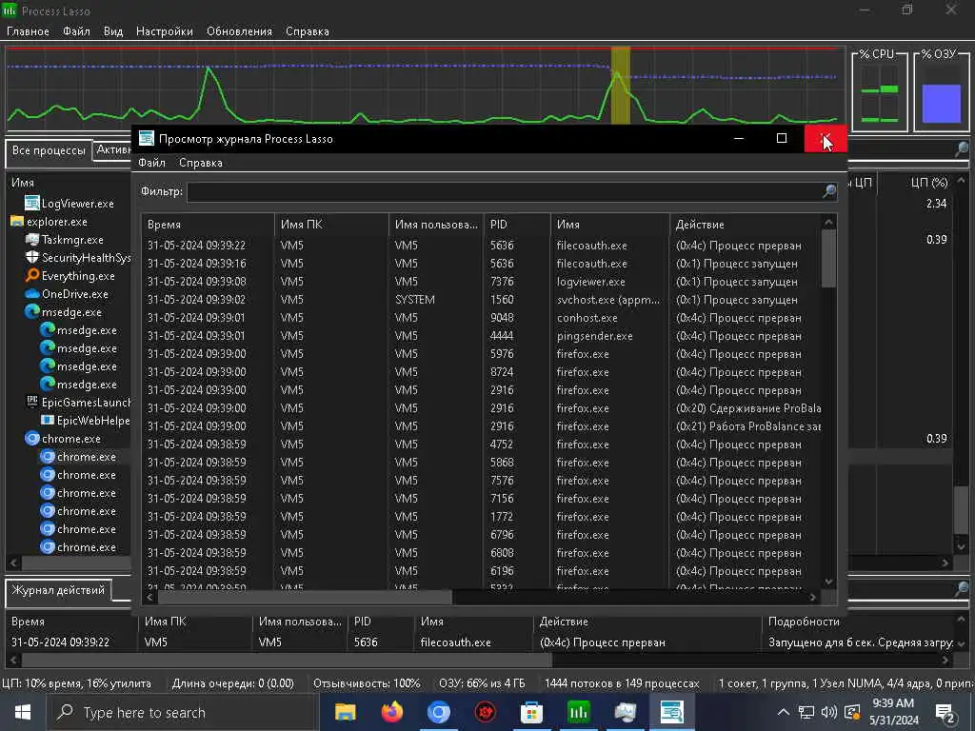Show hidden tray icons chevron
This screenshot has height=731, width=975.
784,712
